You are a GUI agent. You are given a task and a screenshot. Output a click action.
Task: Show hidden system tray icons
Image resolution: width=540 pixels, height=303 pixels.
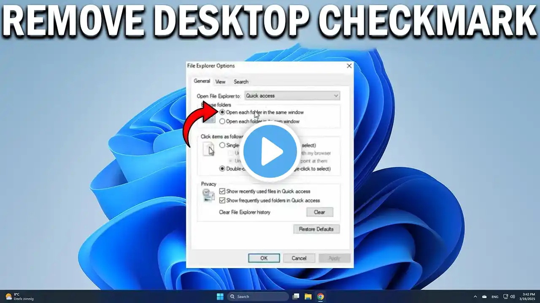475,297
